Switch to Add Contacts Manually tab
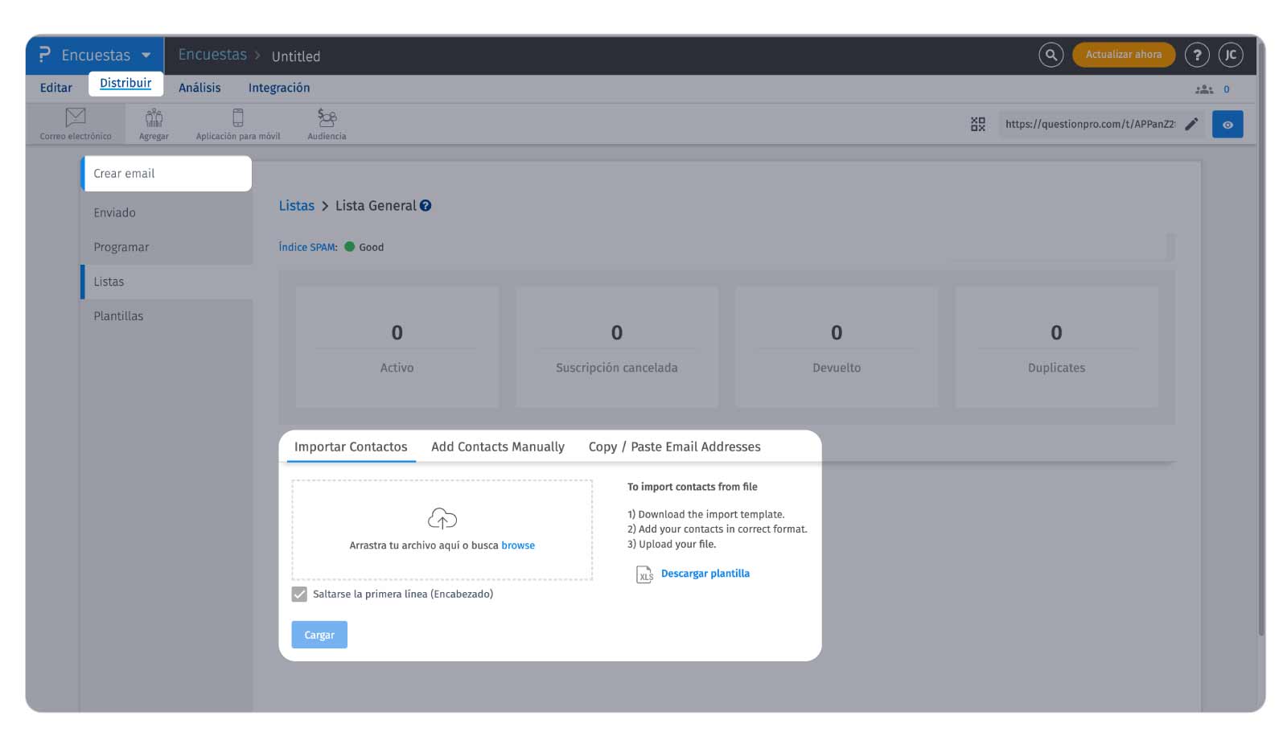 click(498, 447)
